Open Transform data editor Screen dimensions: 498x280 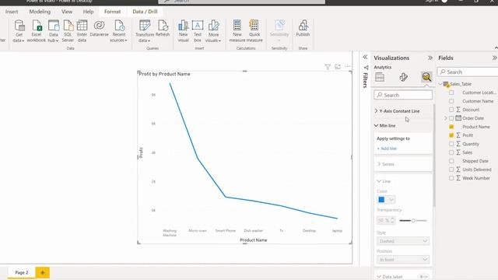tap(145, 31)
